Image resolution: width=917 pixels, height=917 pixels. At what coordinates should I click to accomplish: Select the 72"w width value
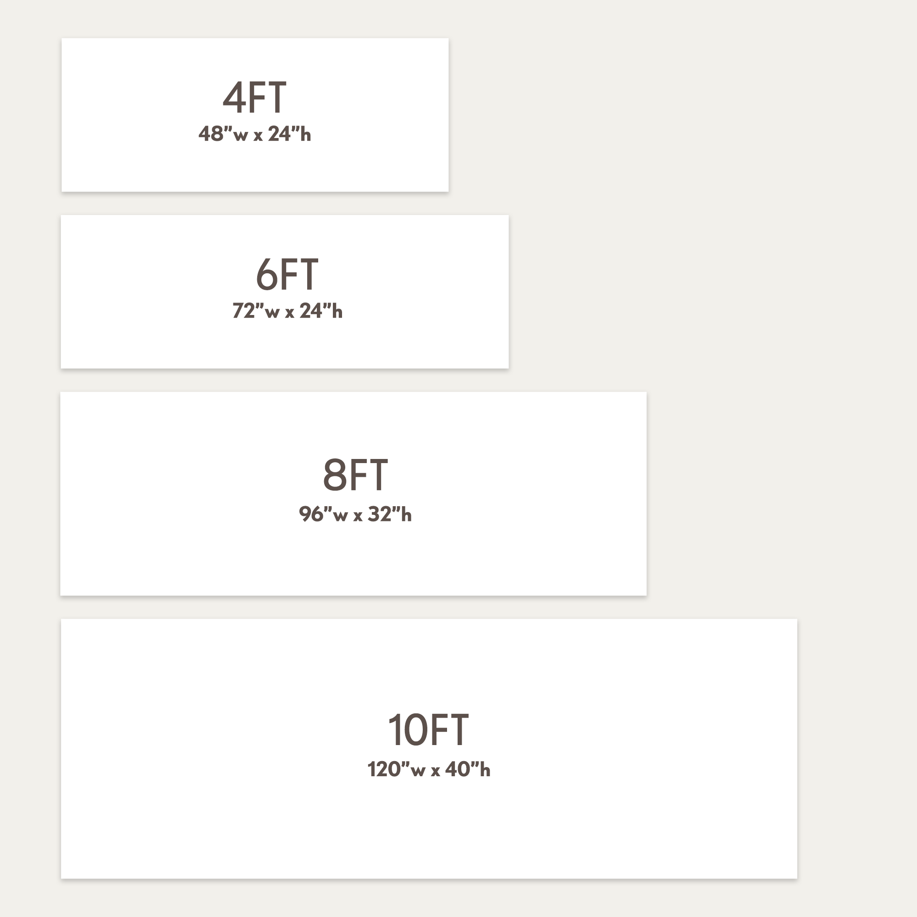coord(256,311)
